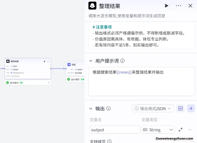
Task: Click the 20s duration badge
Action: pyautogui.click(x=21, y=83)
